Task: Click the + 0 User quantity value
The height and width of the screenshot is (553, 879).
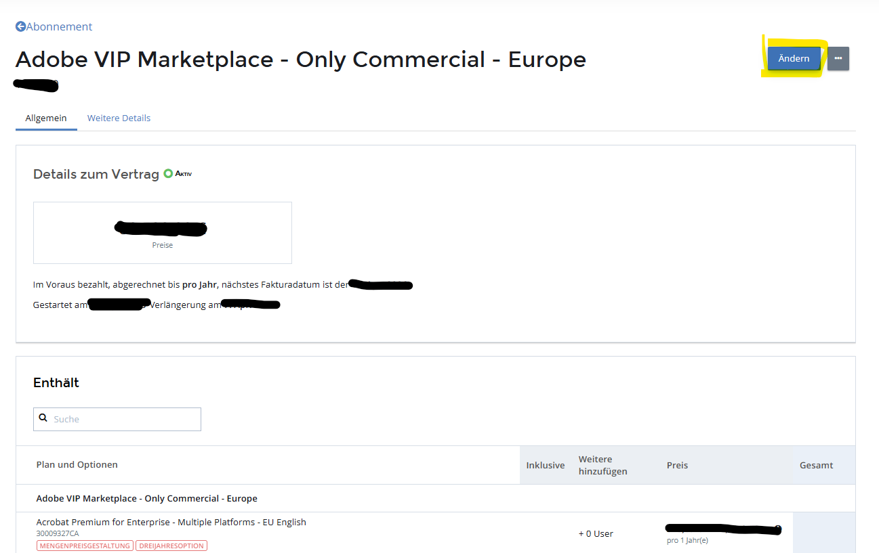Action: 595,533
